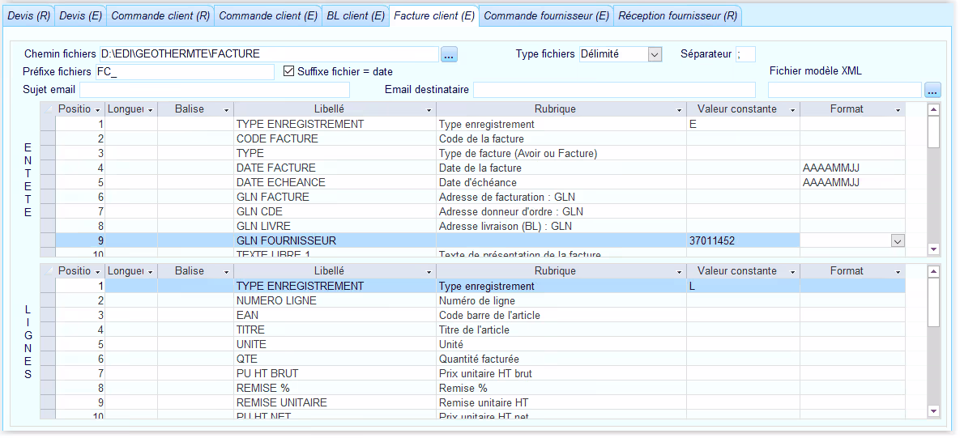The image size is (960, 438).
Task: Click the GLN FACTURE cell
Action: (x=335, y=198)
